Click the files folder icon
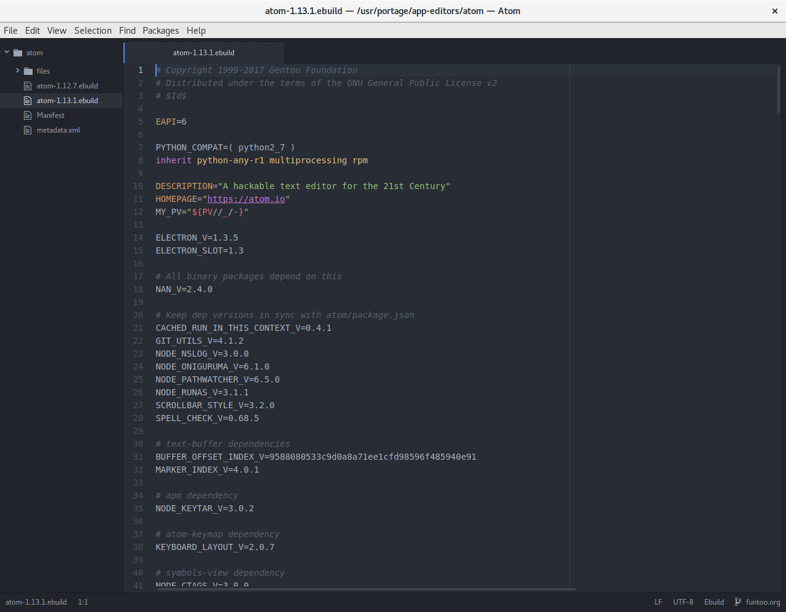786x612 pixels. [28, 71]
